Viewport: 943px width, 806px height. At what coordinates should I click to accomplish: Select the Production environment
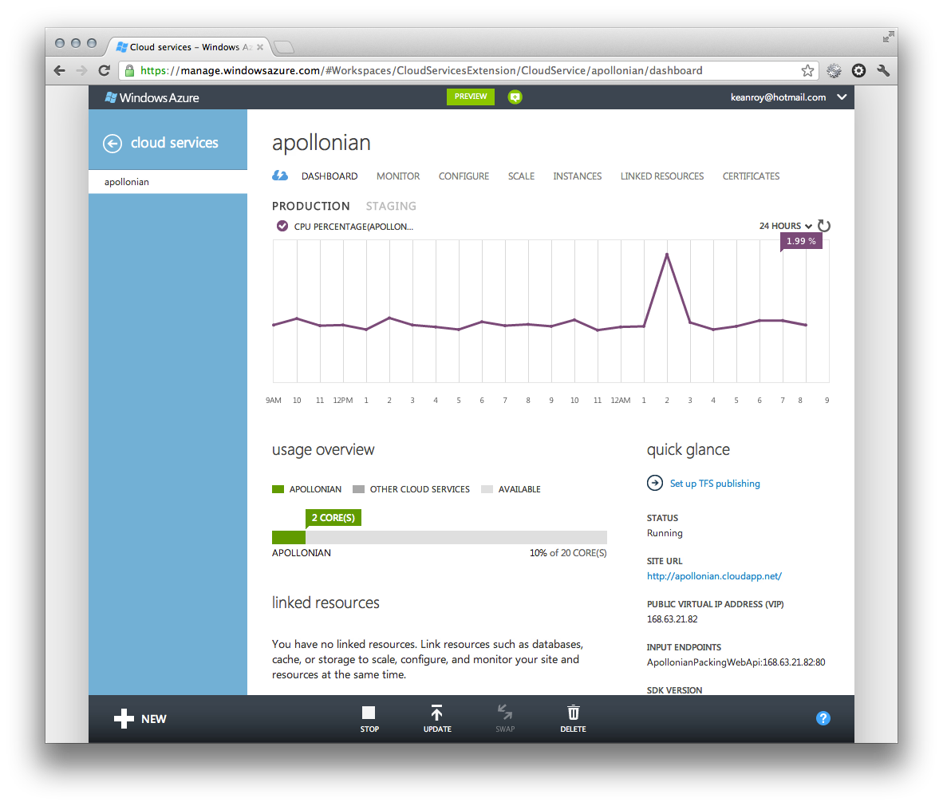pyautogui.click(x=310, y=206)
